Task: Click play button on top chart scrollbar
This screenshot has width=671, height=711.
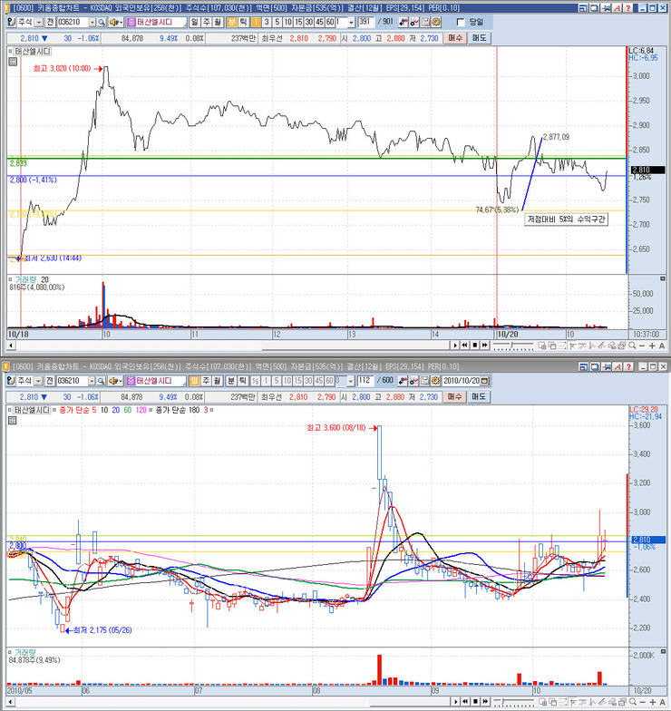Action: (x=455, y=346)
